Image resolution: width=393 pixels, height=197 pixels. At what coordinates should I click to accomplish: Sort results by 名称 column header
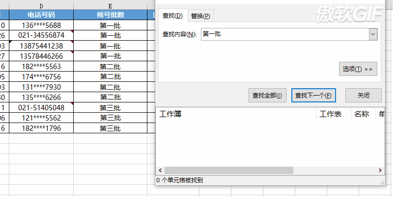(363, 114)
